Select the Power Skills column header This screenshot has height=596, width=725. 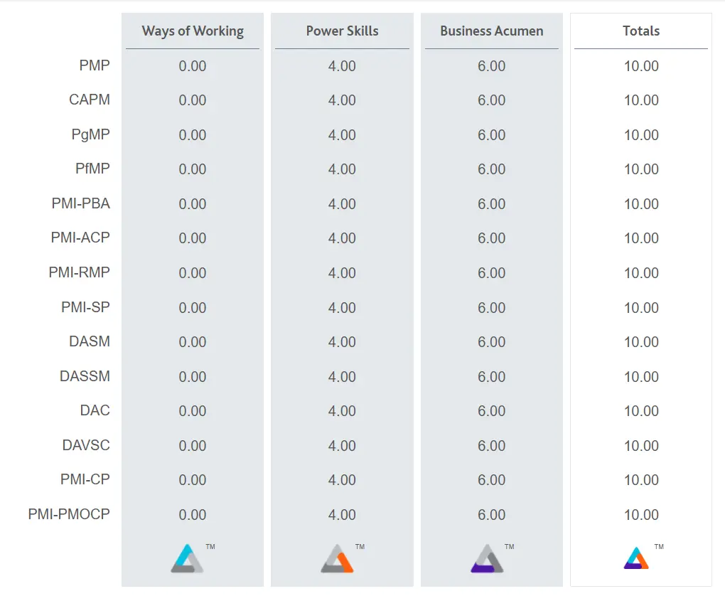click(342, 31)
